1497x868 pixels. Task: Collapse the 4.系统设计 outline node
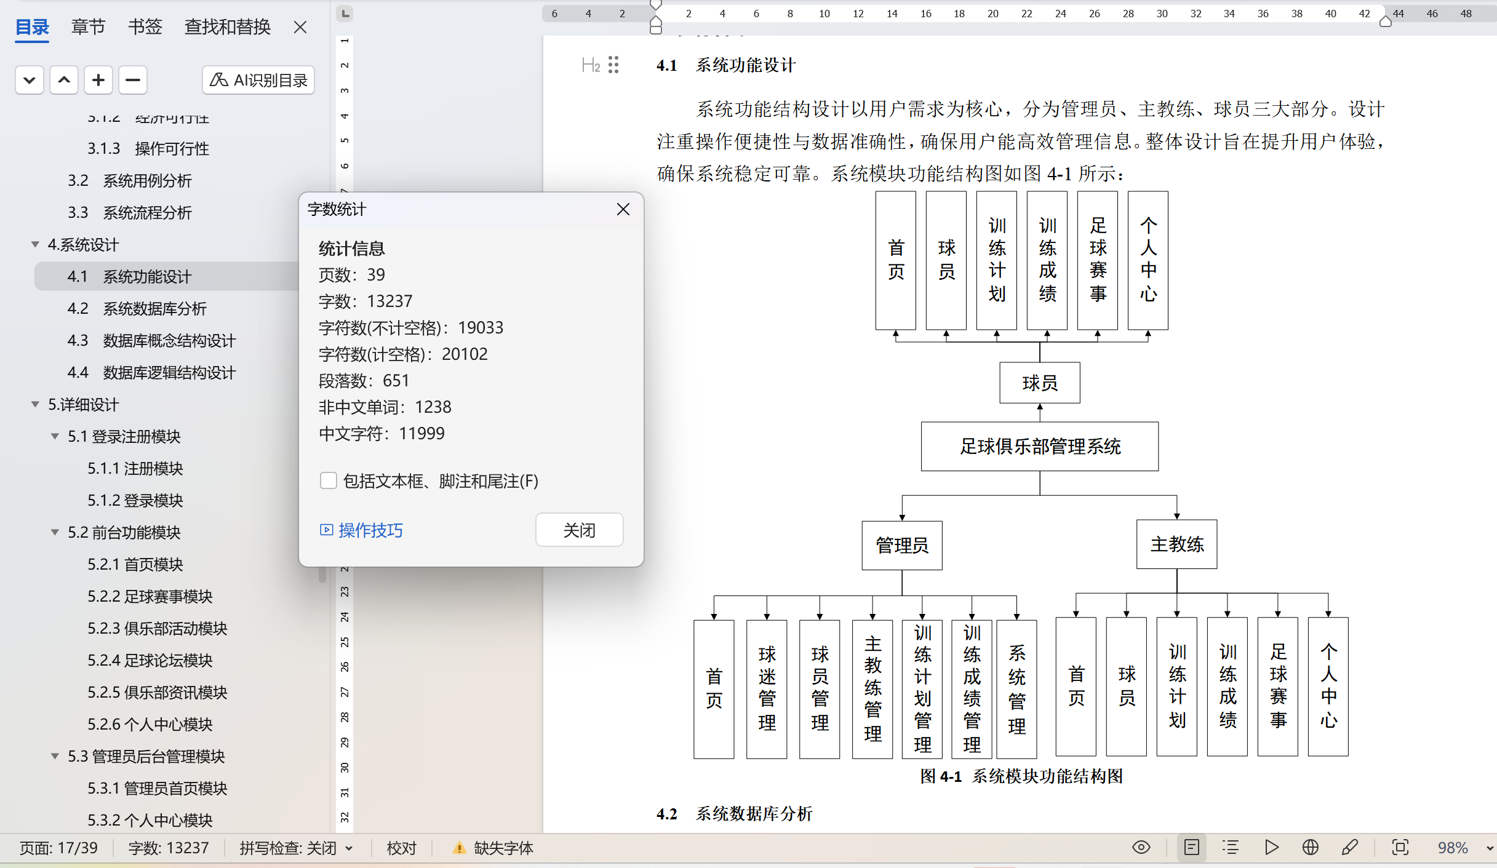35,245
